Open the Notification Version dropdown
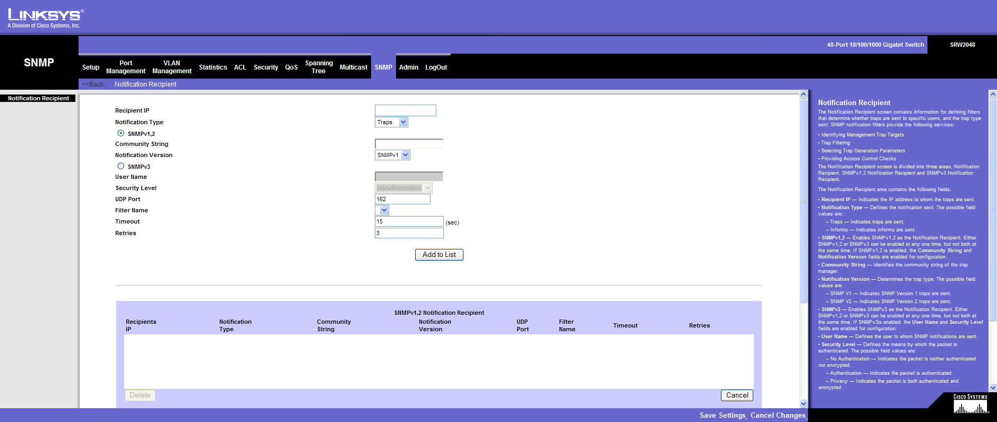Screen dimensions: 997x422 click(x=405, y=155)
